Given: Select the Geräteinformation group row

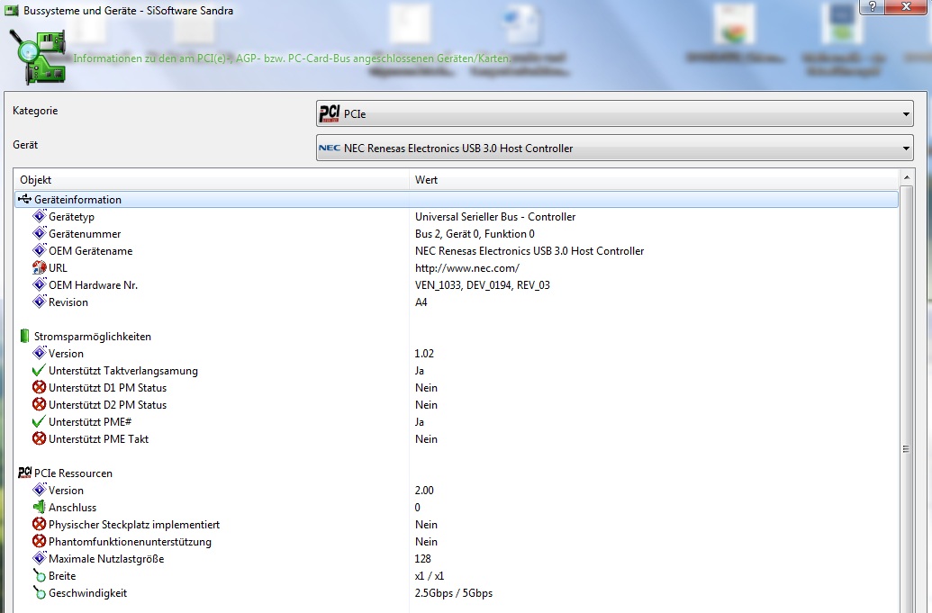Looking at the screenshot, I should tap(456, 200).
